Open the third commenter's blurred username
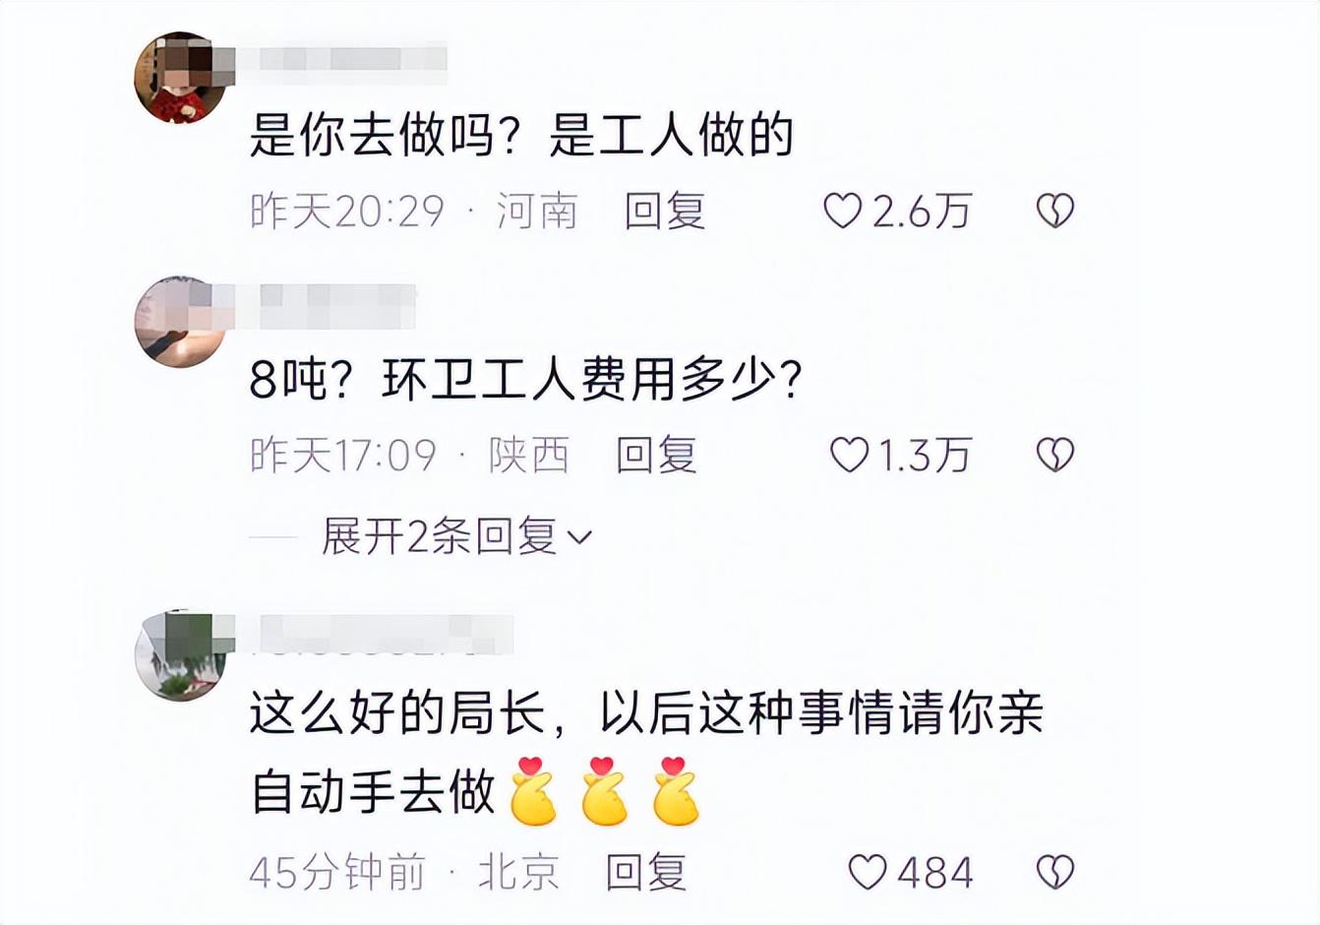The image size is (1320, 925). point(375,633)
